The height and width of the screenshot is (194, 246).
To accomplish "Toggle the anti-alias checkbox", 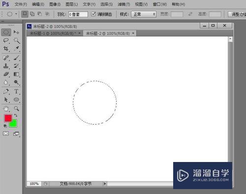I will 93,14.
